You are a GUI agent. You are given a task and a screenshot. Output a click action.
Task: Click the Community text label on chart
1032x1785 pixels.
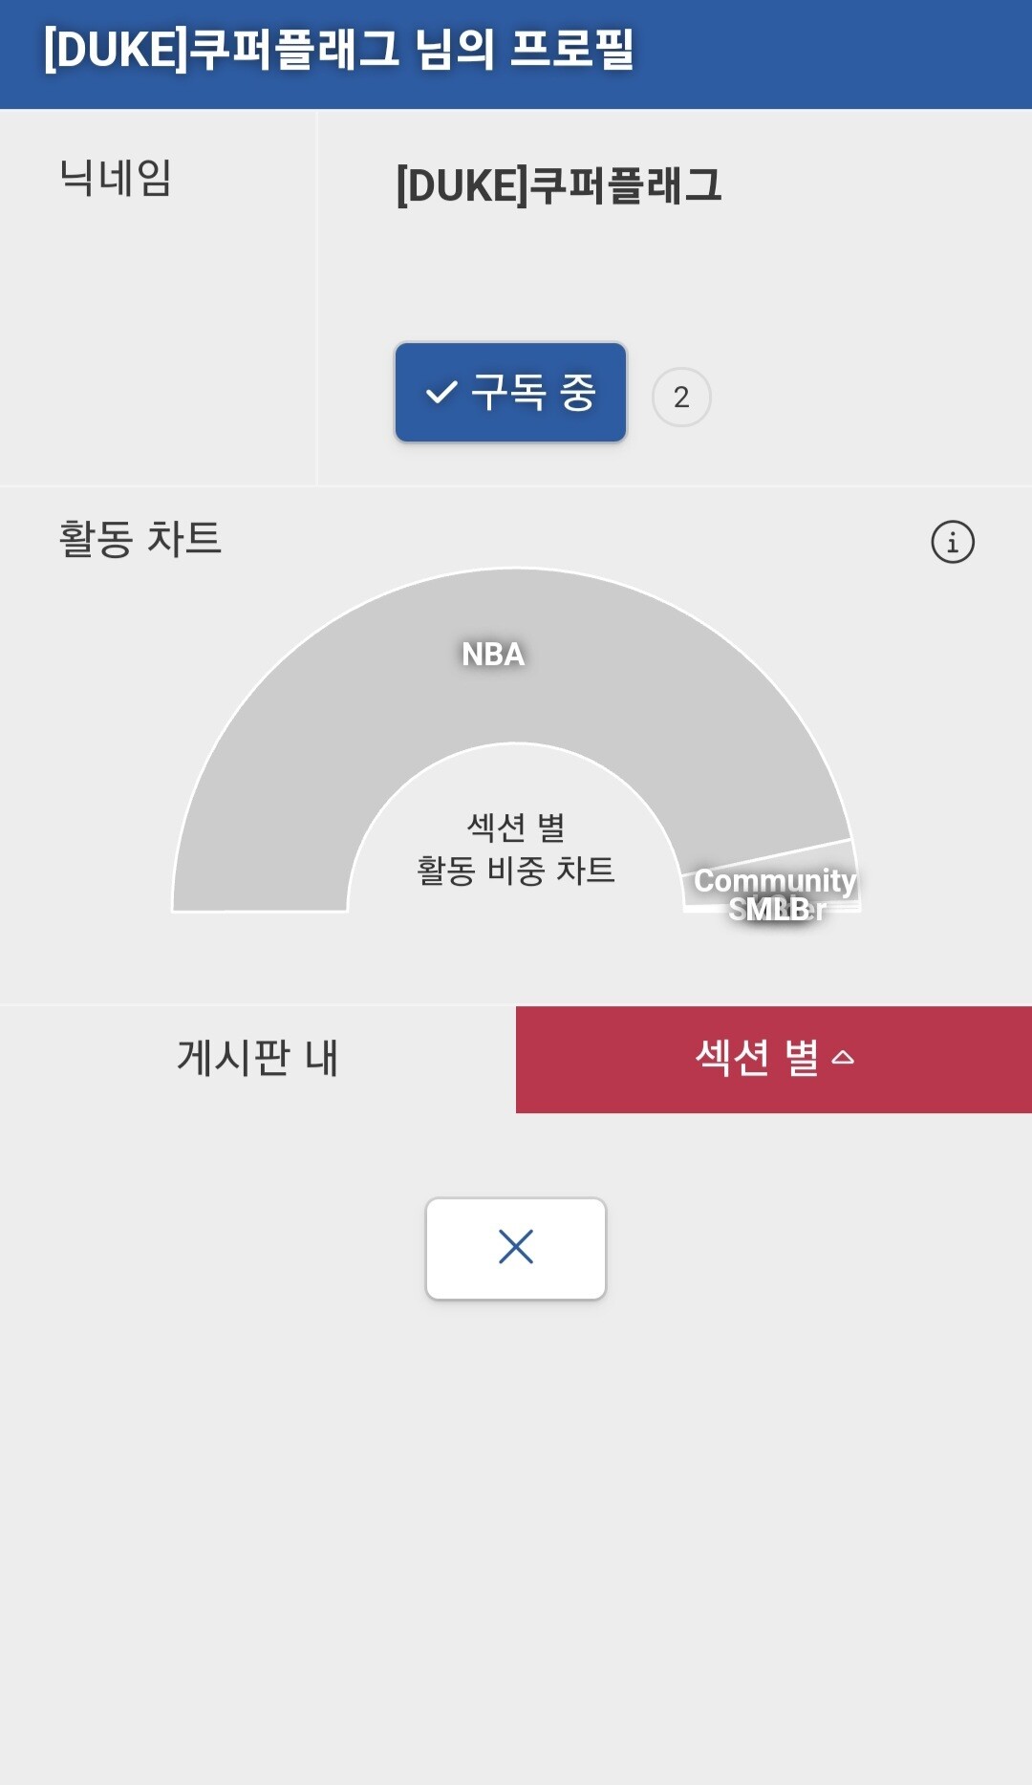(775, 880)
